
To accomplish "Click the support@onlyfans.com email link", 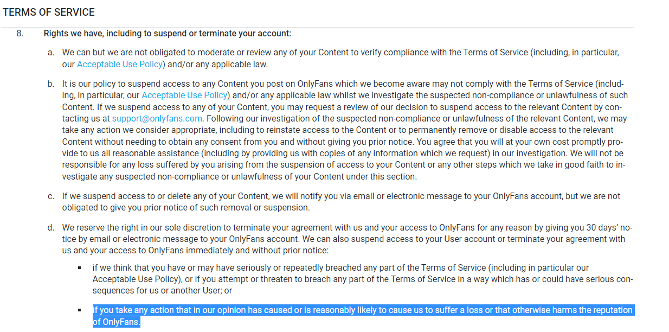I will coord(157,118).
